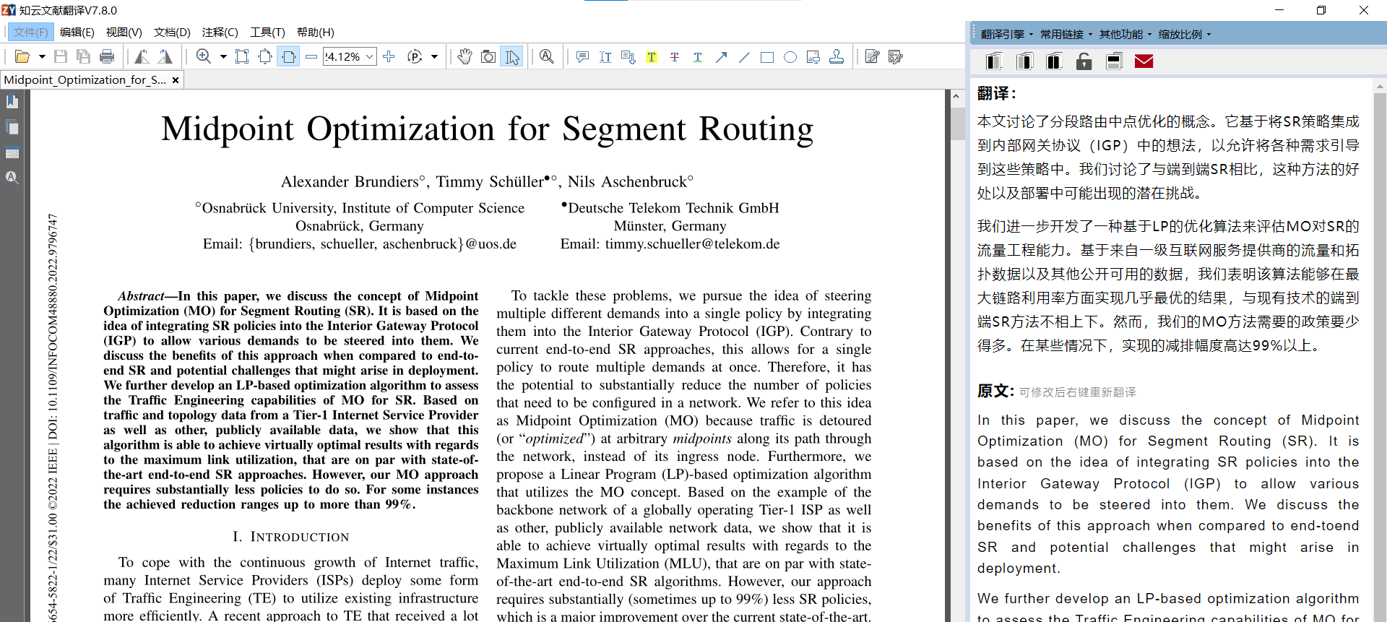Select the fit page icon
The height and width of the screenshot is (622, 1387).
click(x=265, y=57)
